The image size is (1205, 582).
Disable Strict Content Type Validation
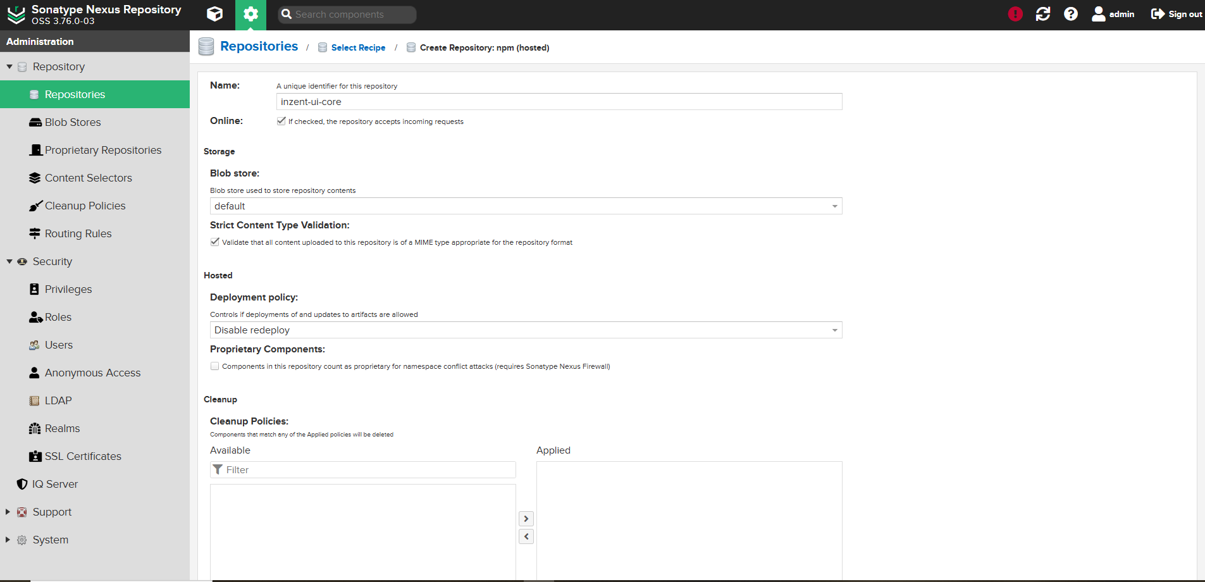[214, 242]
